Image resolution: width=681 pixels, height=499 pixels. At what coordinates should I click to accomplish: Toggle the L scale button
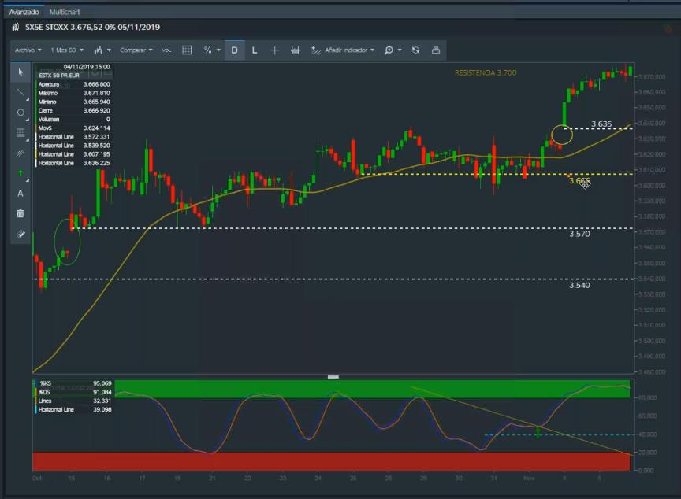[x=254, y=50]
